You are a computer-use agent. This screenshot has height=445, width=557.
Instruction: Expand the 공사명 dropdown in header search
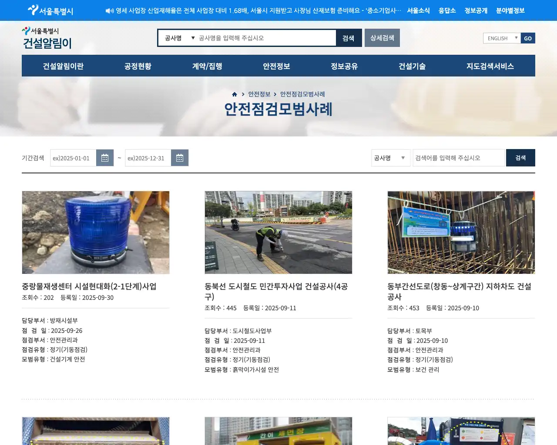[x=179, y=38]
